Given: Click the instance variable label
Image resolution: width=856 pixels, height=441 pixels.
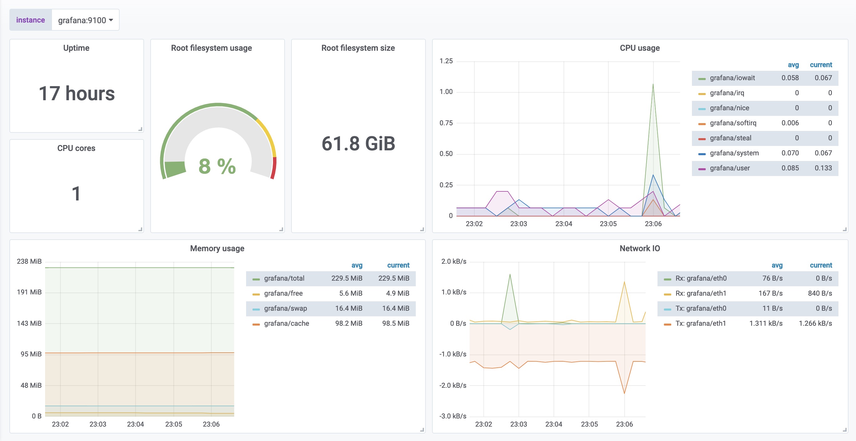Looking at the screenshot, I should click(x=31, y=20).
